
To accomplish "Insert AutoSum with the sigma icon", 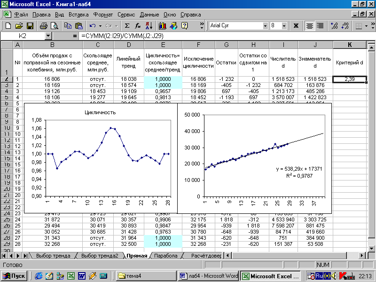I will [127, 26].
